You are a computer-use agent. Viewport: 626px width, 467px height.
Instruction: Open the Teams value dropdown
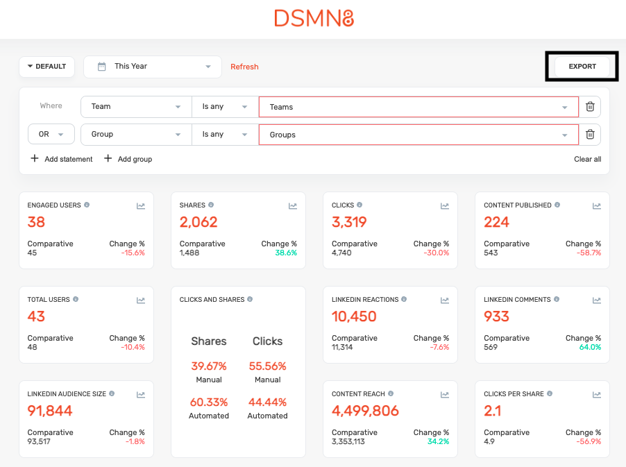click(418, 107)
